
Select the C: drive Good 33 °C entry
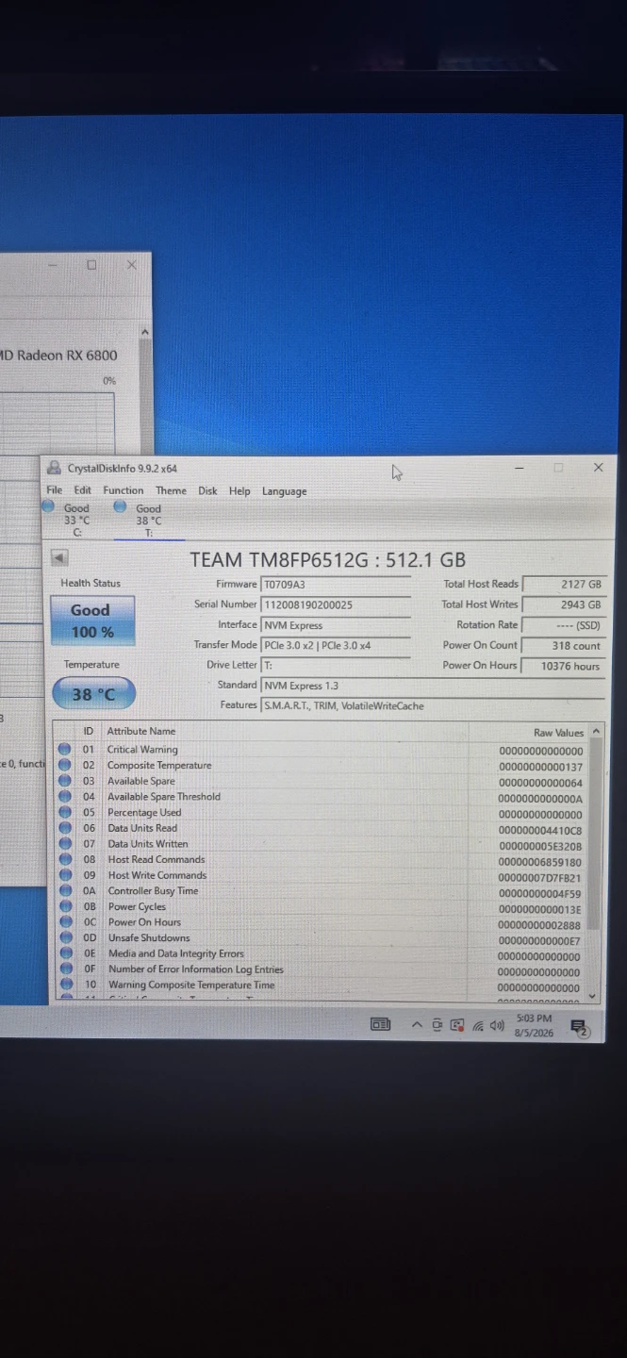(x=68, y=520)
